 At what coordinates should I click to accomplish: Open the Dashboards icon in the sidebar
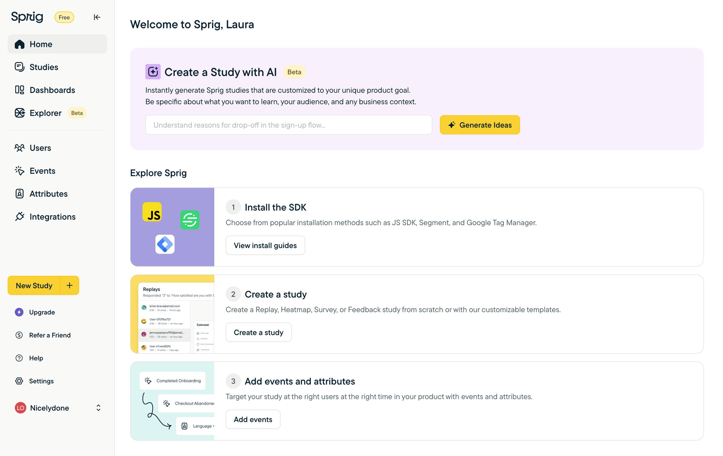[x=20, y=90]
